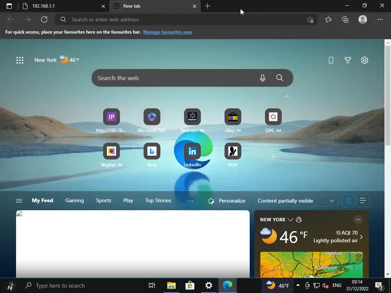
Task: Open a new tab with plus button
Action: (x=207, y=6)
